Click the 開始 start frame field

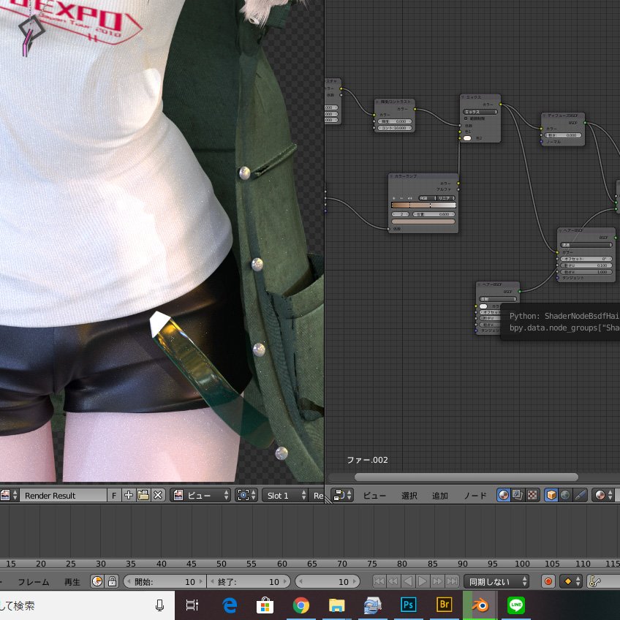coord(165,581)
